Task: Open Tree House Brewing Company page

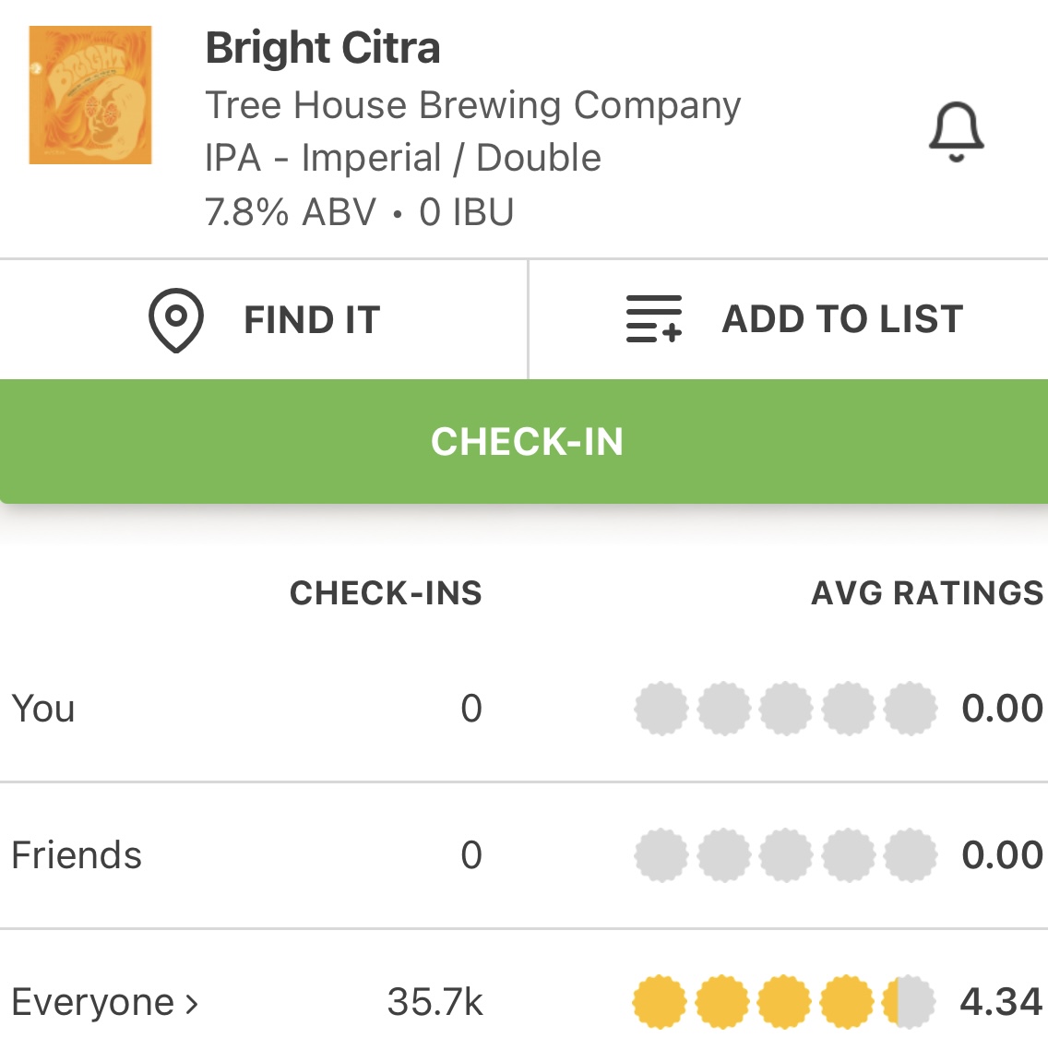Action: click(x=472, y=105)
